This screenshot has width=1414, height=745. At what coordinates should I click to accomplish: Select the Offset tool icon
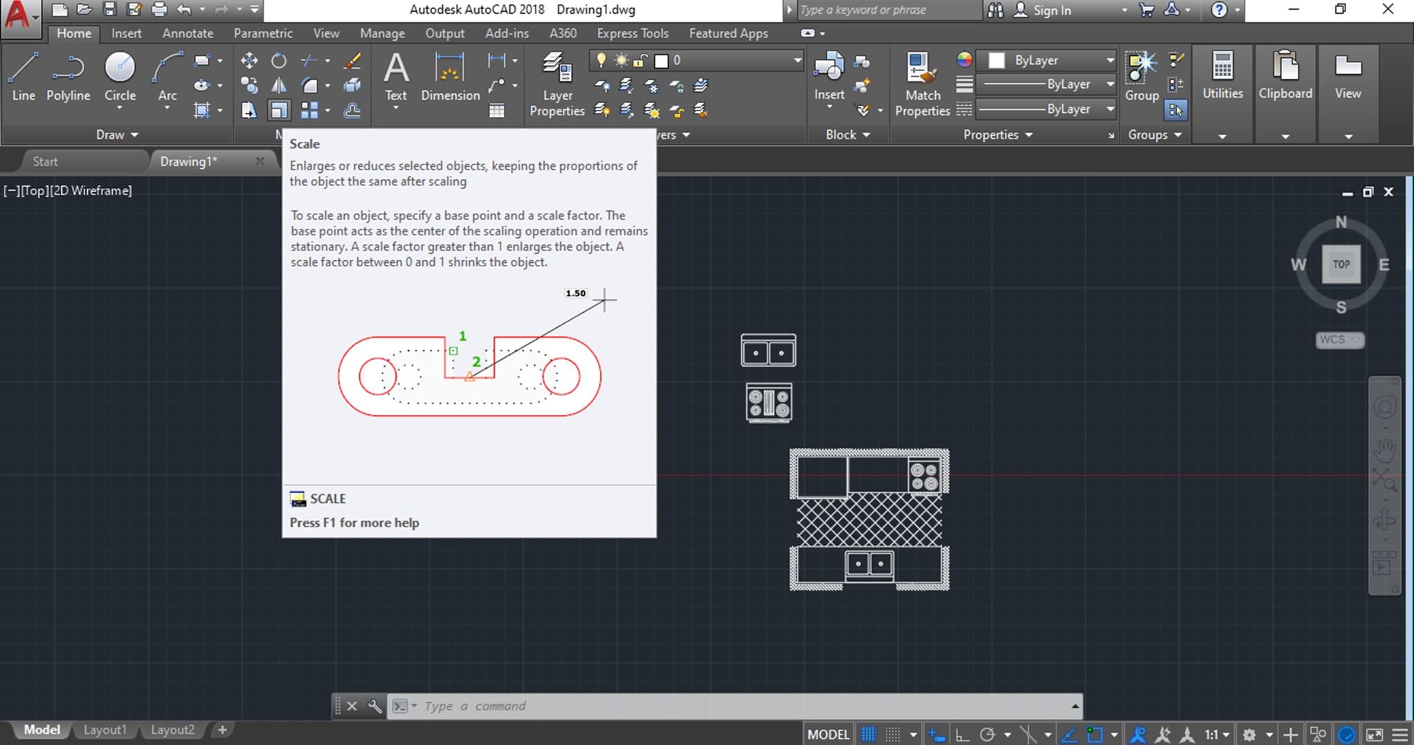point(352,111)
